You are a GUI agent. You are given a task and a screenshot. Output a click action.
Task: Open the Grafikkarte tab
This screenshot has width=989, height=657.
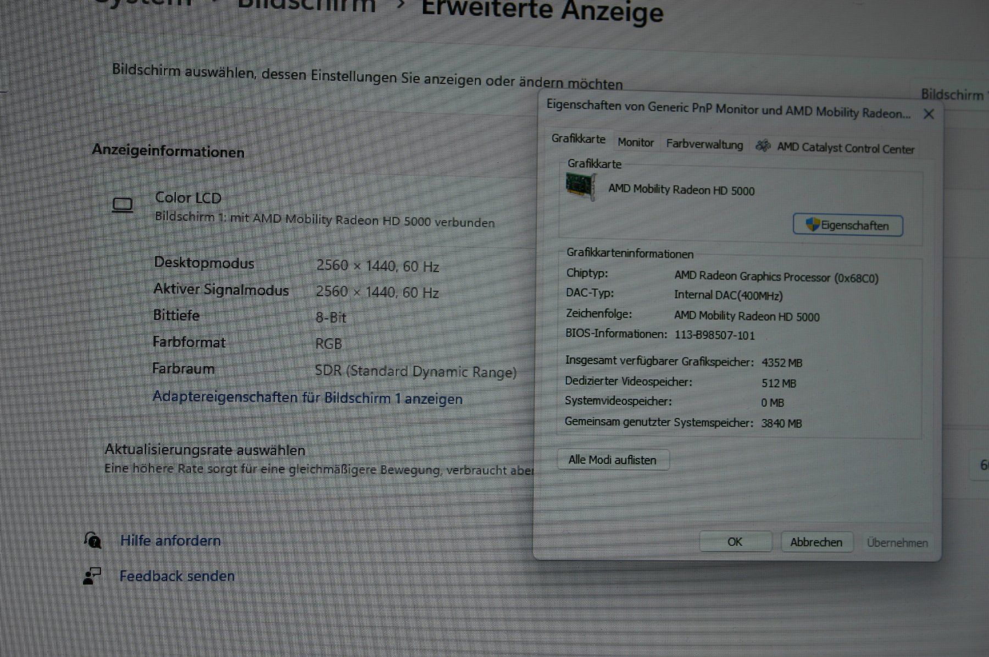click(578, 139)
